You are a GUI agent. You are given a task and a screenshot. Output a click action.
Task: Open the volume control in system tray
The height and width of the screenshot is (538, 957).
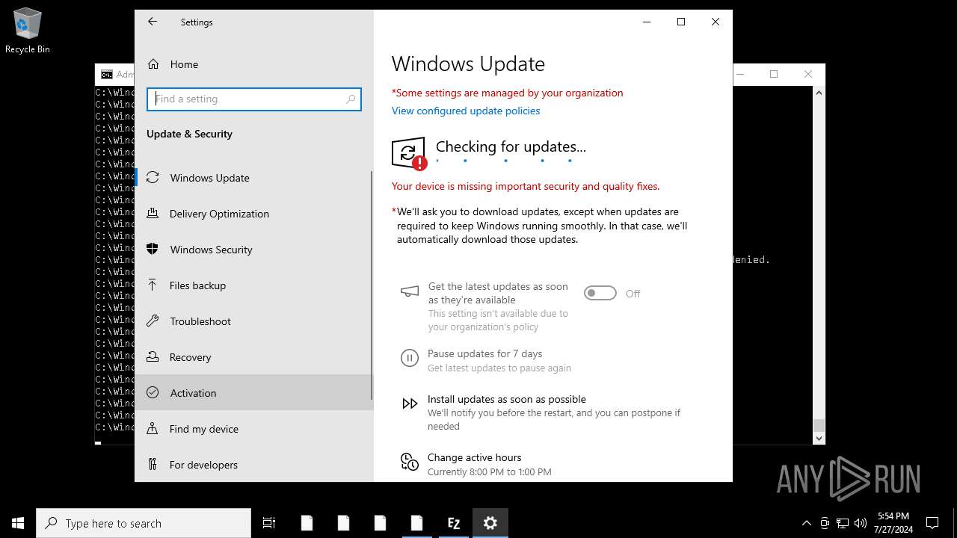(x=861, y=523)
